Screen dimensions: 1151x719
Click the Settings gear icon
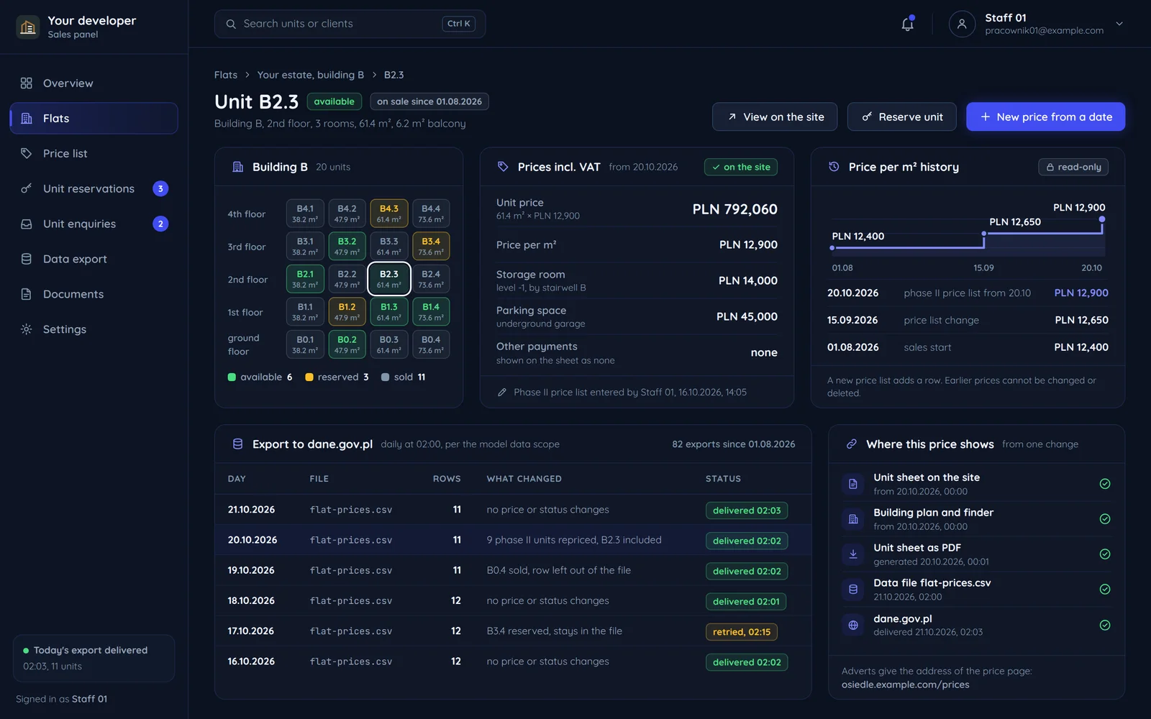(27, 329)
